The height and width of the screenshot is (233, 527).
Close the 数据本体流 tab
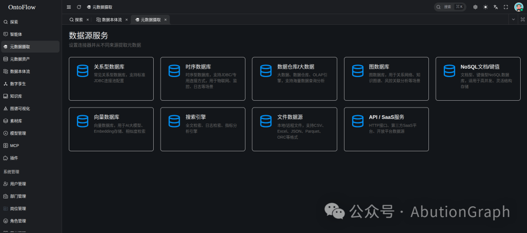coord(126,20)
